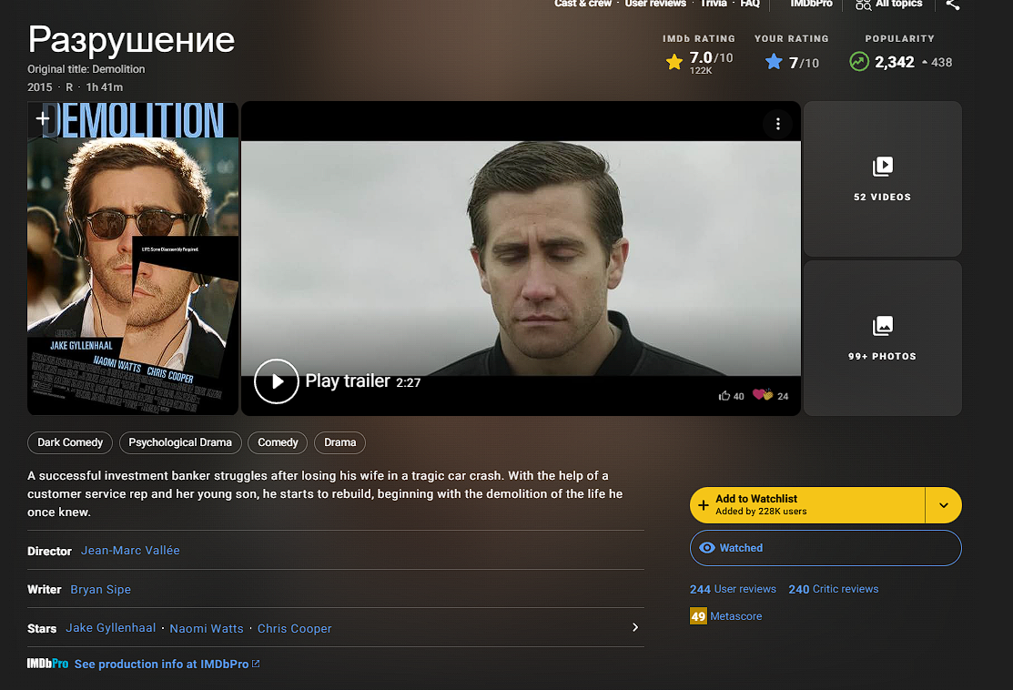The image size is (1013, 690).
Task: Click the IMDbPro logo in bottom row
Action: [x=48, y=664]
